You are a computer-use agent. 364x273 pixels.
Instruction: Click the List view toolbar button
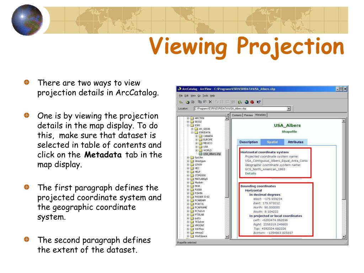click(x=222, y=102)
